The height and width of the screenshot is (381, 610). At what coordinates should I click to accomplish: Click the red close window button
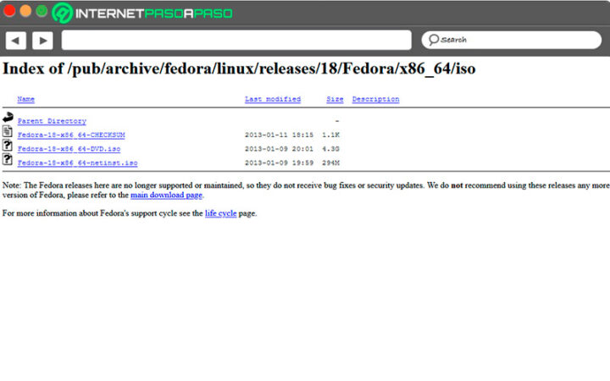pos(9,11)
